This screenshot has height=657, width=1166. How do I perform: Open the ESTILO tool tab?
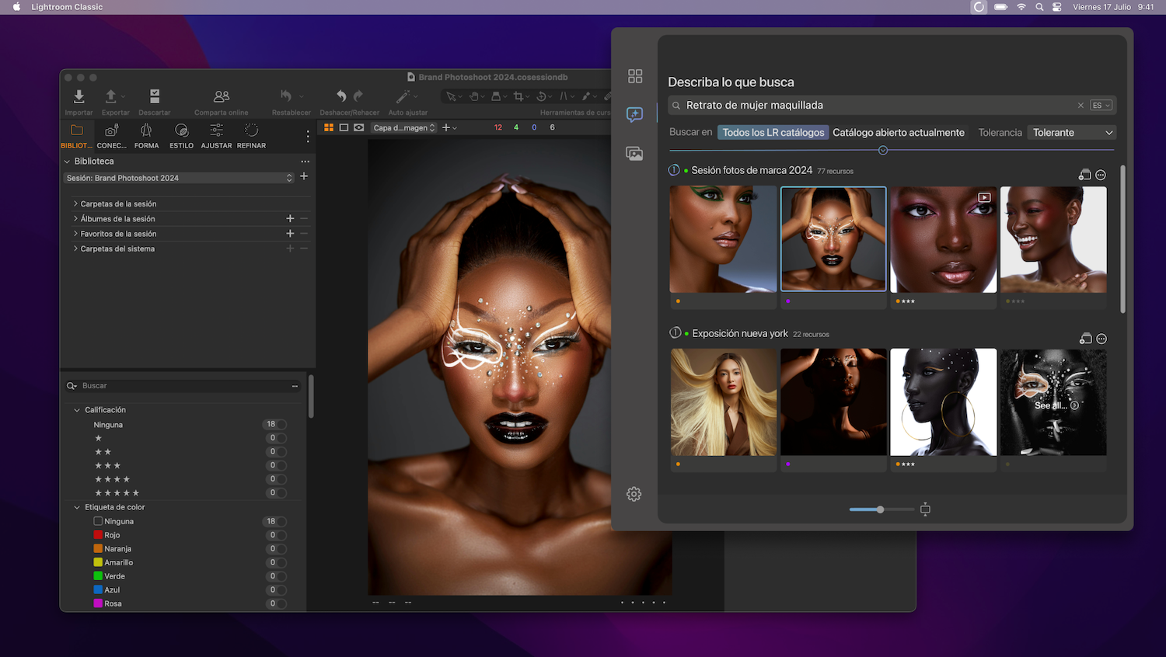181,135
